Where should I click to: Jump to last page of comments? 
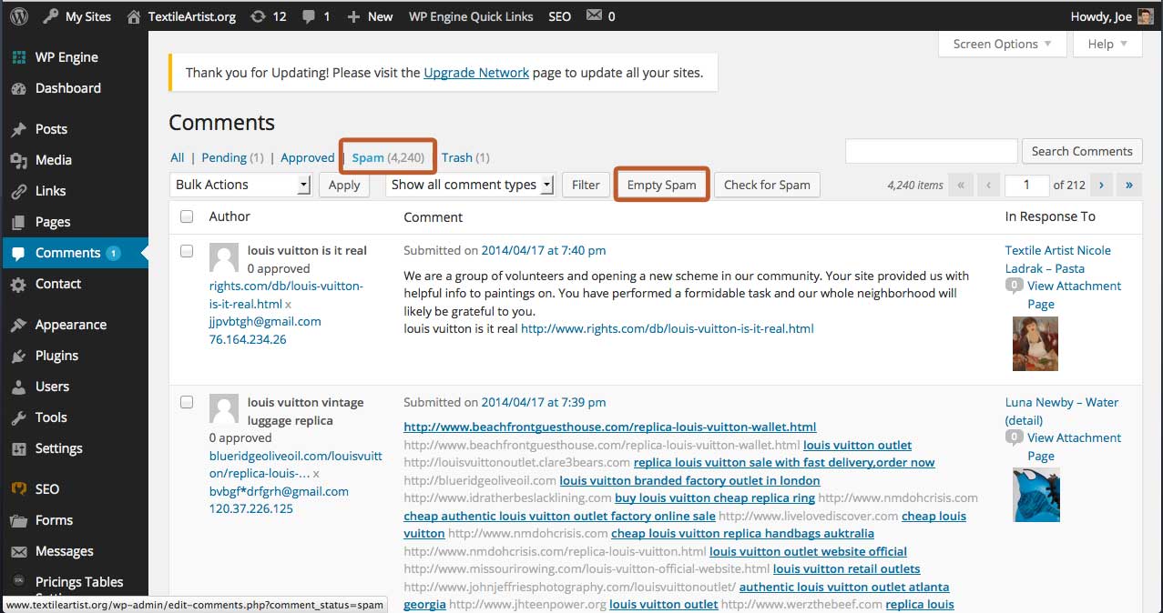[x=1129, y=185]
